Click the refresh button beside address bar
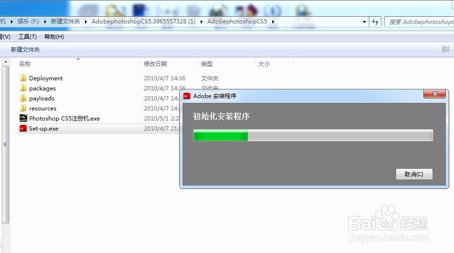The image size is (454, 253). [x=375, y=22]
